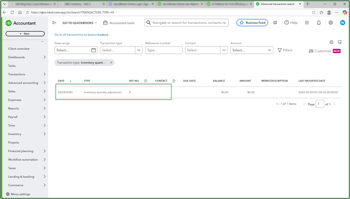This screenshot has height=199, width=350.
Task: Open the Transaction type dropdown
Action: click(139, 50)
